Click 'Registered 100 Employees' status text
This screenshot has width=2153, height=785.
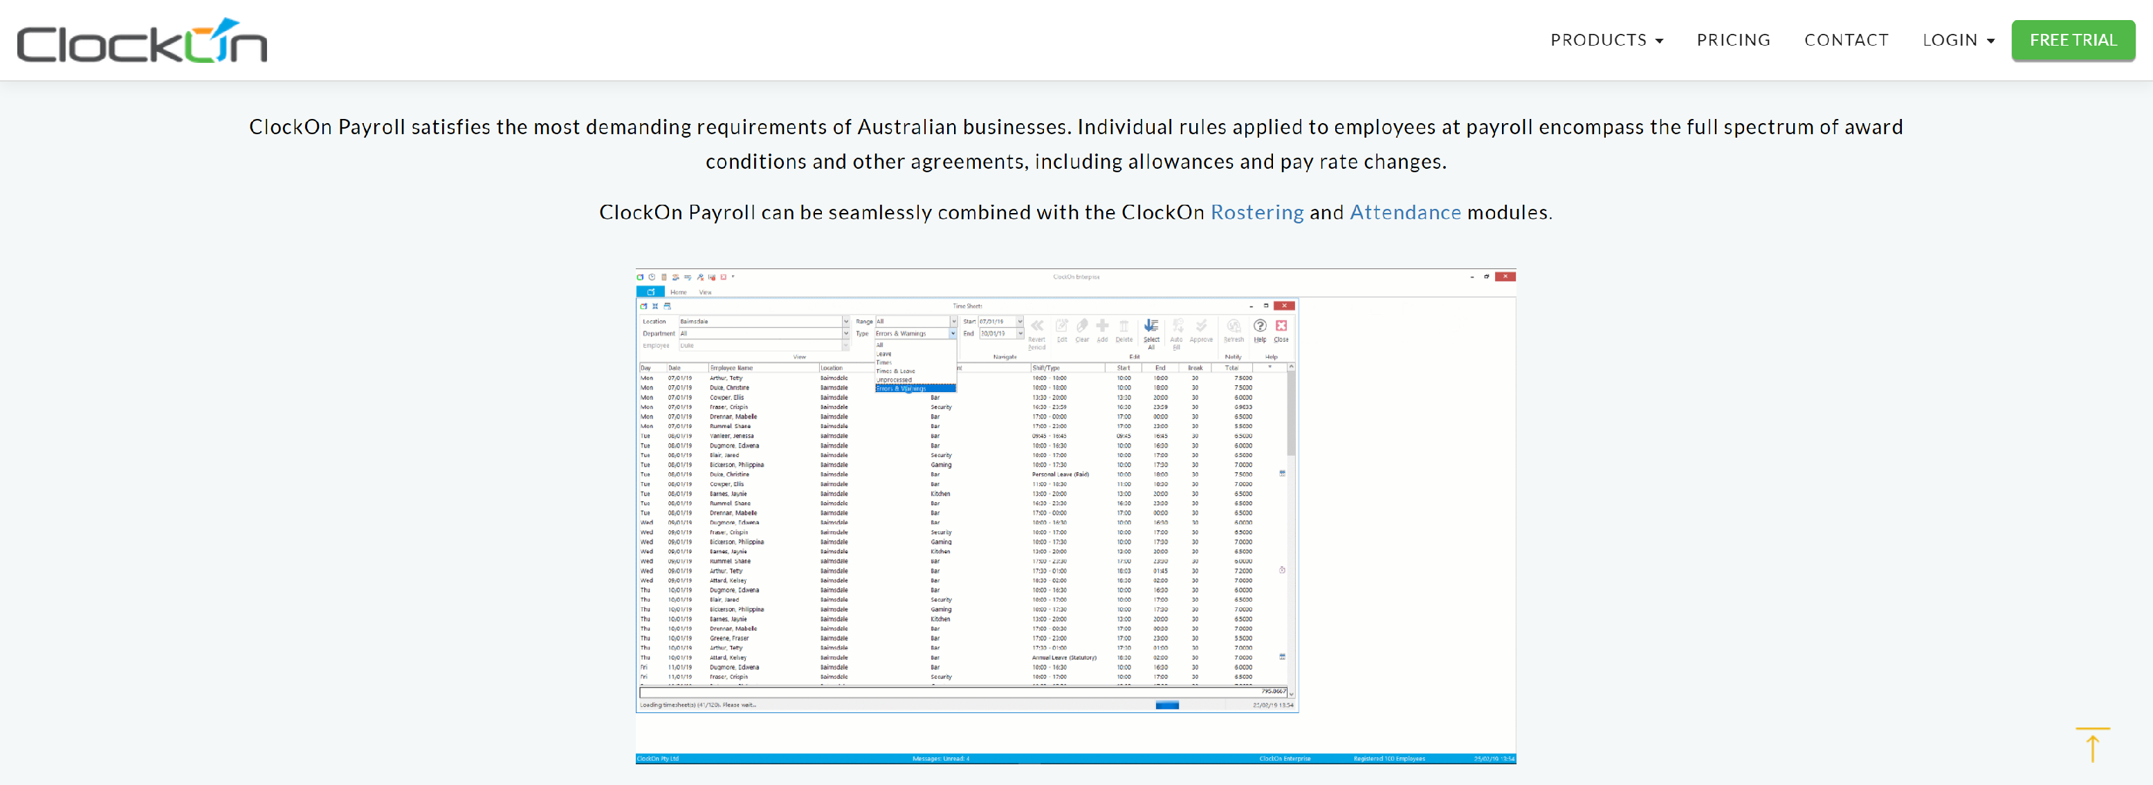1389,758
